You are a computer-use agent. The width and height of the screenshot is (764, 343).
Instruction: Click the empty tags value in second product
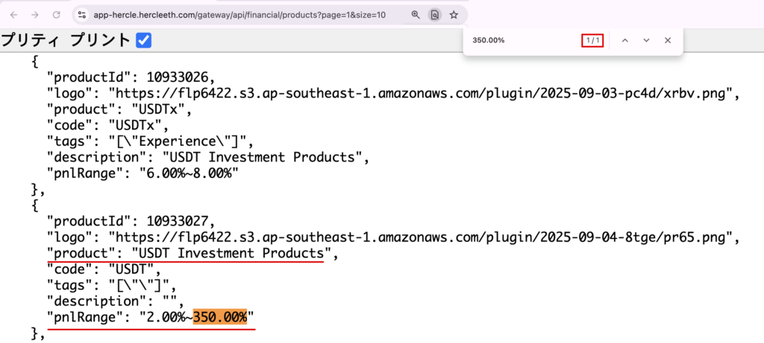tap(139, 286)
